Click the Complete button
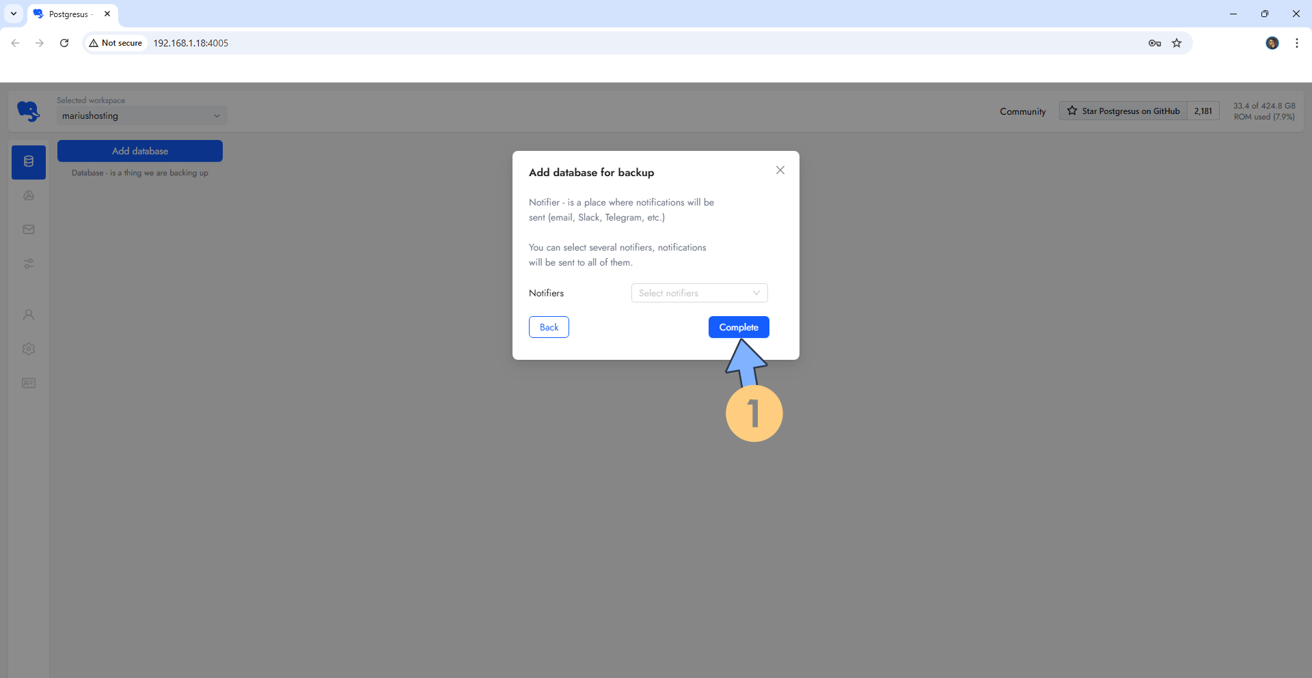The height and width of the screenshot is (678, 1312). point(738,327)
